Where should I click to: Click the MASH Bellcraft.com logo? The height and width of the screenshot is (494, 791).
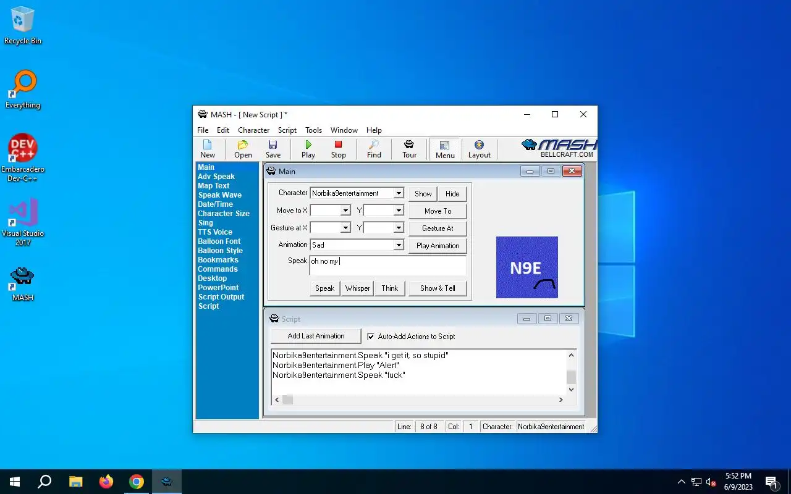[559, 148]
